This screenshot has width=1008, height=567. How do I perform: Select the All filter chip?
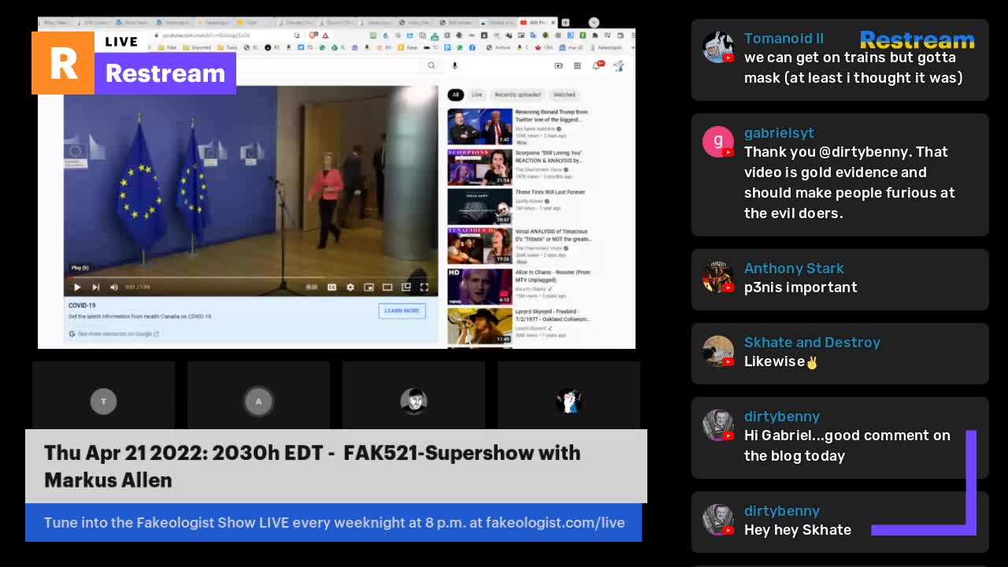(455, 94)
